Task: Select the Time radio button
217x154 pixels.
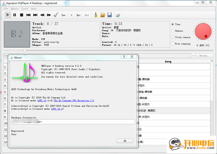Action: click(173, 24)
